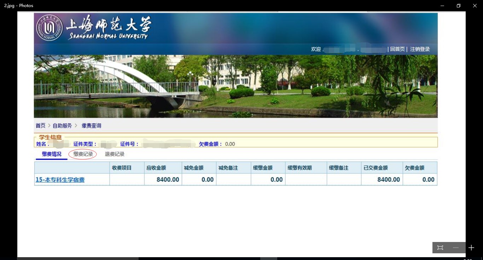Click 注销登录 to log out
The image size is (483, 260).
(420, 49)
